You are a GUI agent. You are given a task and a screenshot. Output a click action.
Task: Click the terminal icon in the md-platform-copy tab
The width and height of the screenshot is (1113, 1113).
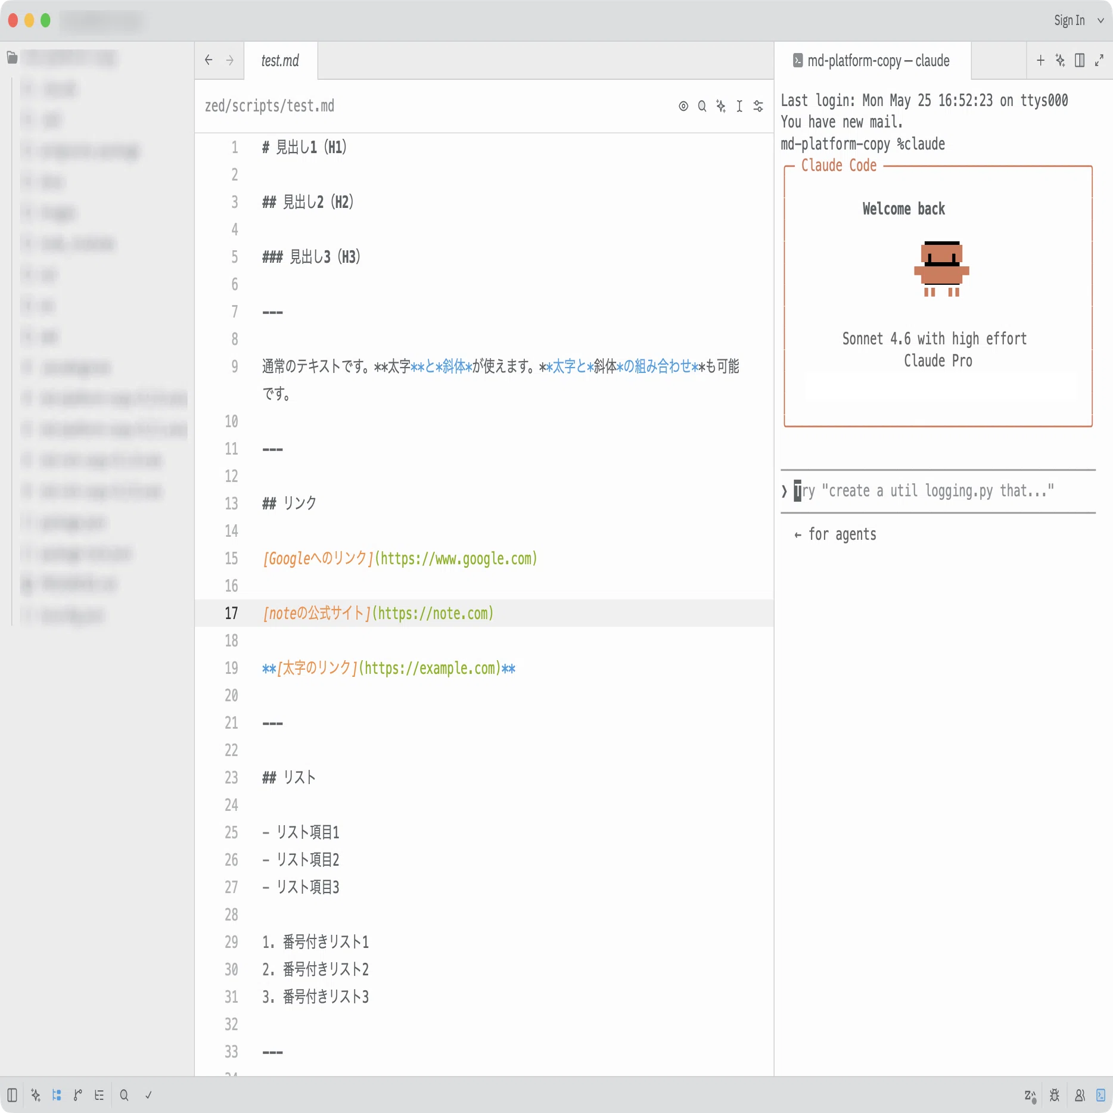[798, 60]
